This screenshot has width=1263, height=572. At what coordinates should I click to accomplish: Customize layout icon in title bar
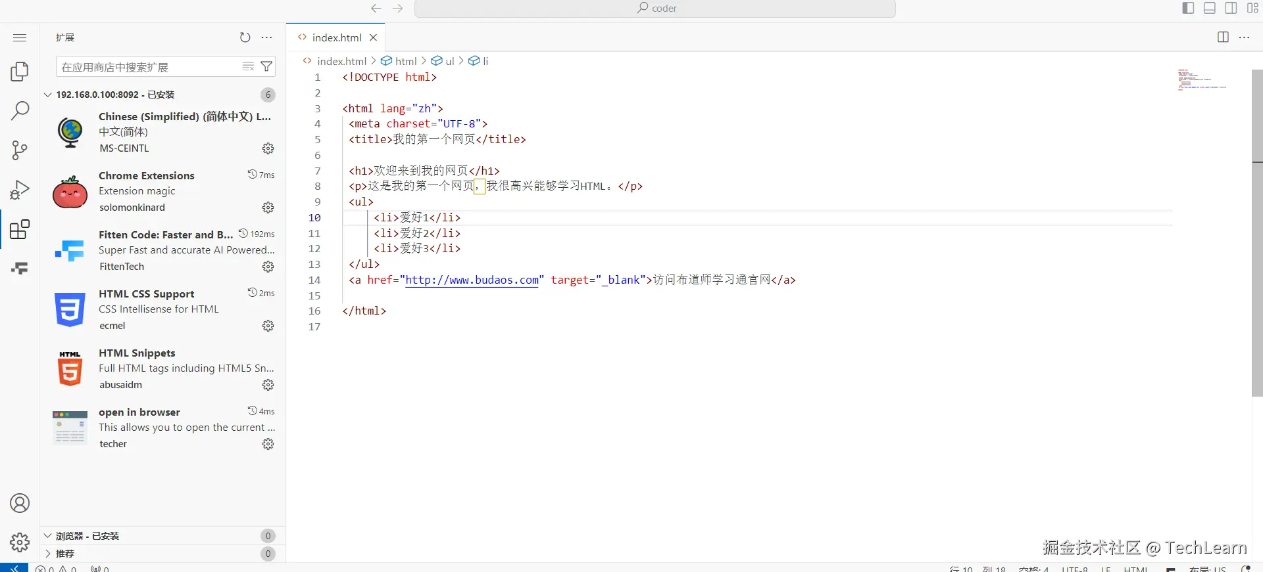[x=1252, y=8]
